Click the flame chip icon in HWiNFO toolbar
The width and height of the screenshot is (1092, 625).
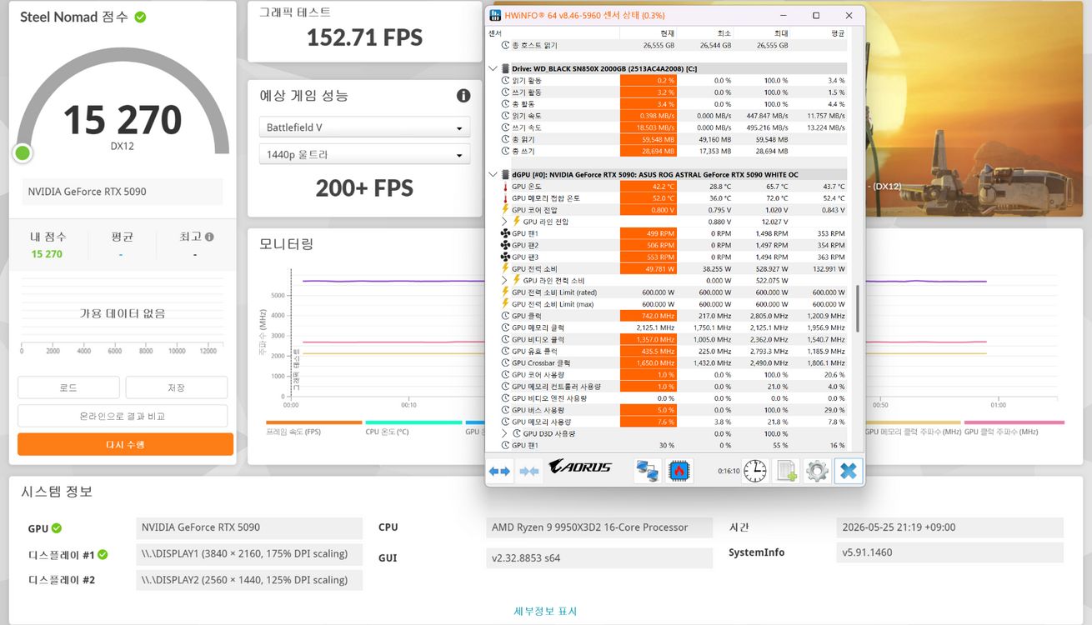[x=680, y=471]
